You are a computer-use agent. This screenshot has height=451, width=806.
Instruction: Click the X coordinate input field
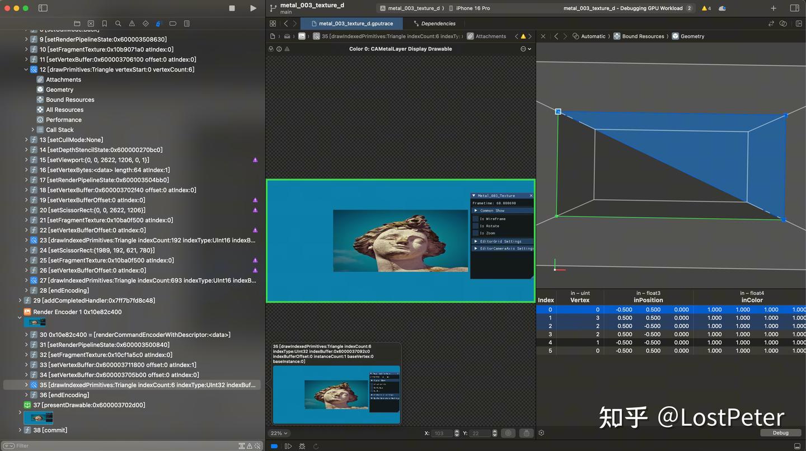click(x=442, y=433)
